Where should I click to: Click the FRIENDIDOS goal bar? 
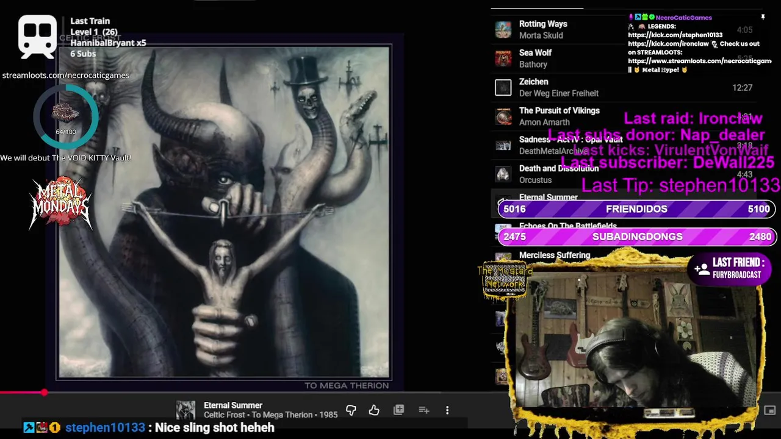(x=636, y=209)
